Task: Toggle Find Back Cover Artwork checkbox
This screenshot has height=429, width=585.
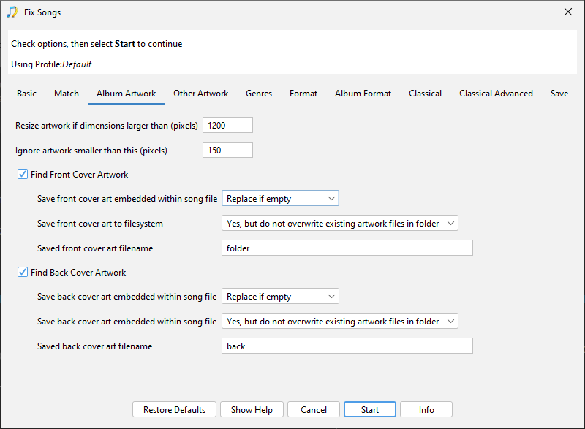Action: [x=22, y=273]
